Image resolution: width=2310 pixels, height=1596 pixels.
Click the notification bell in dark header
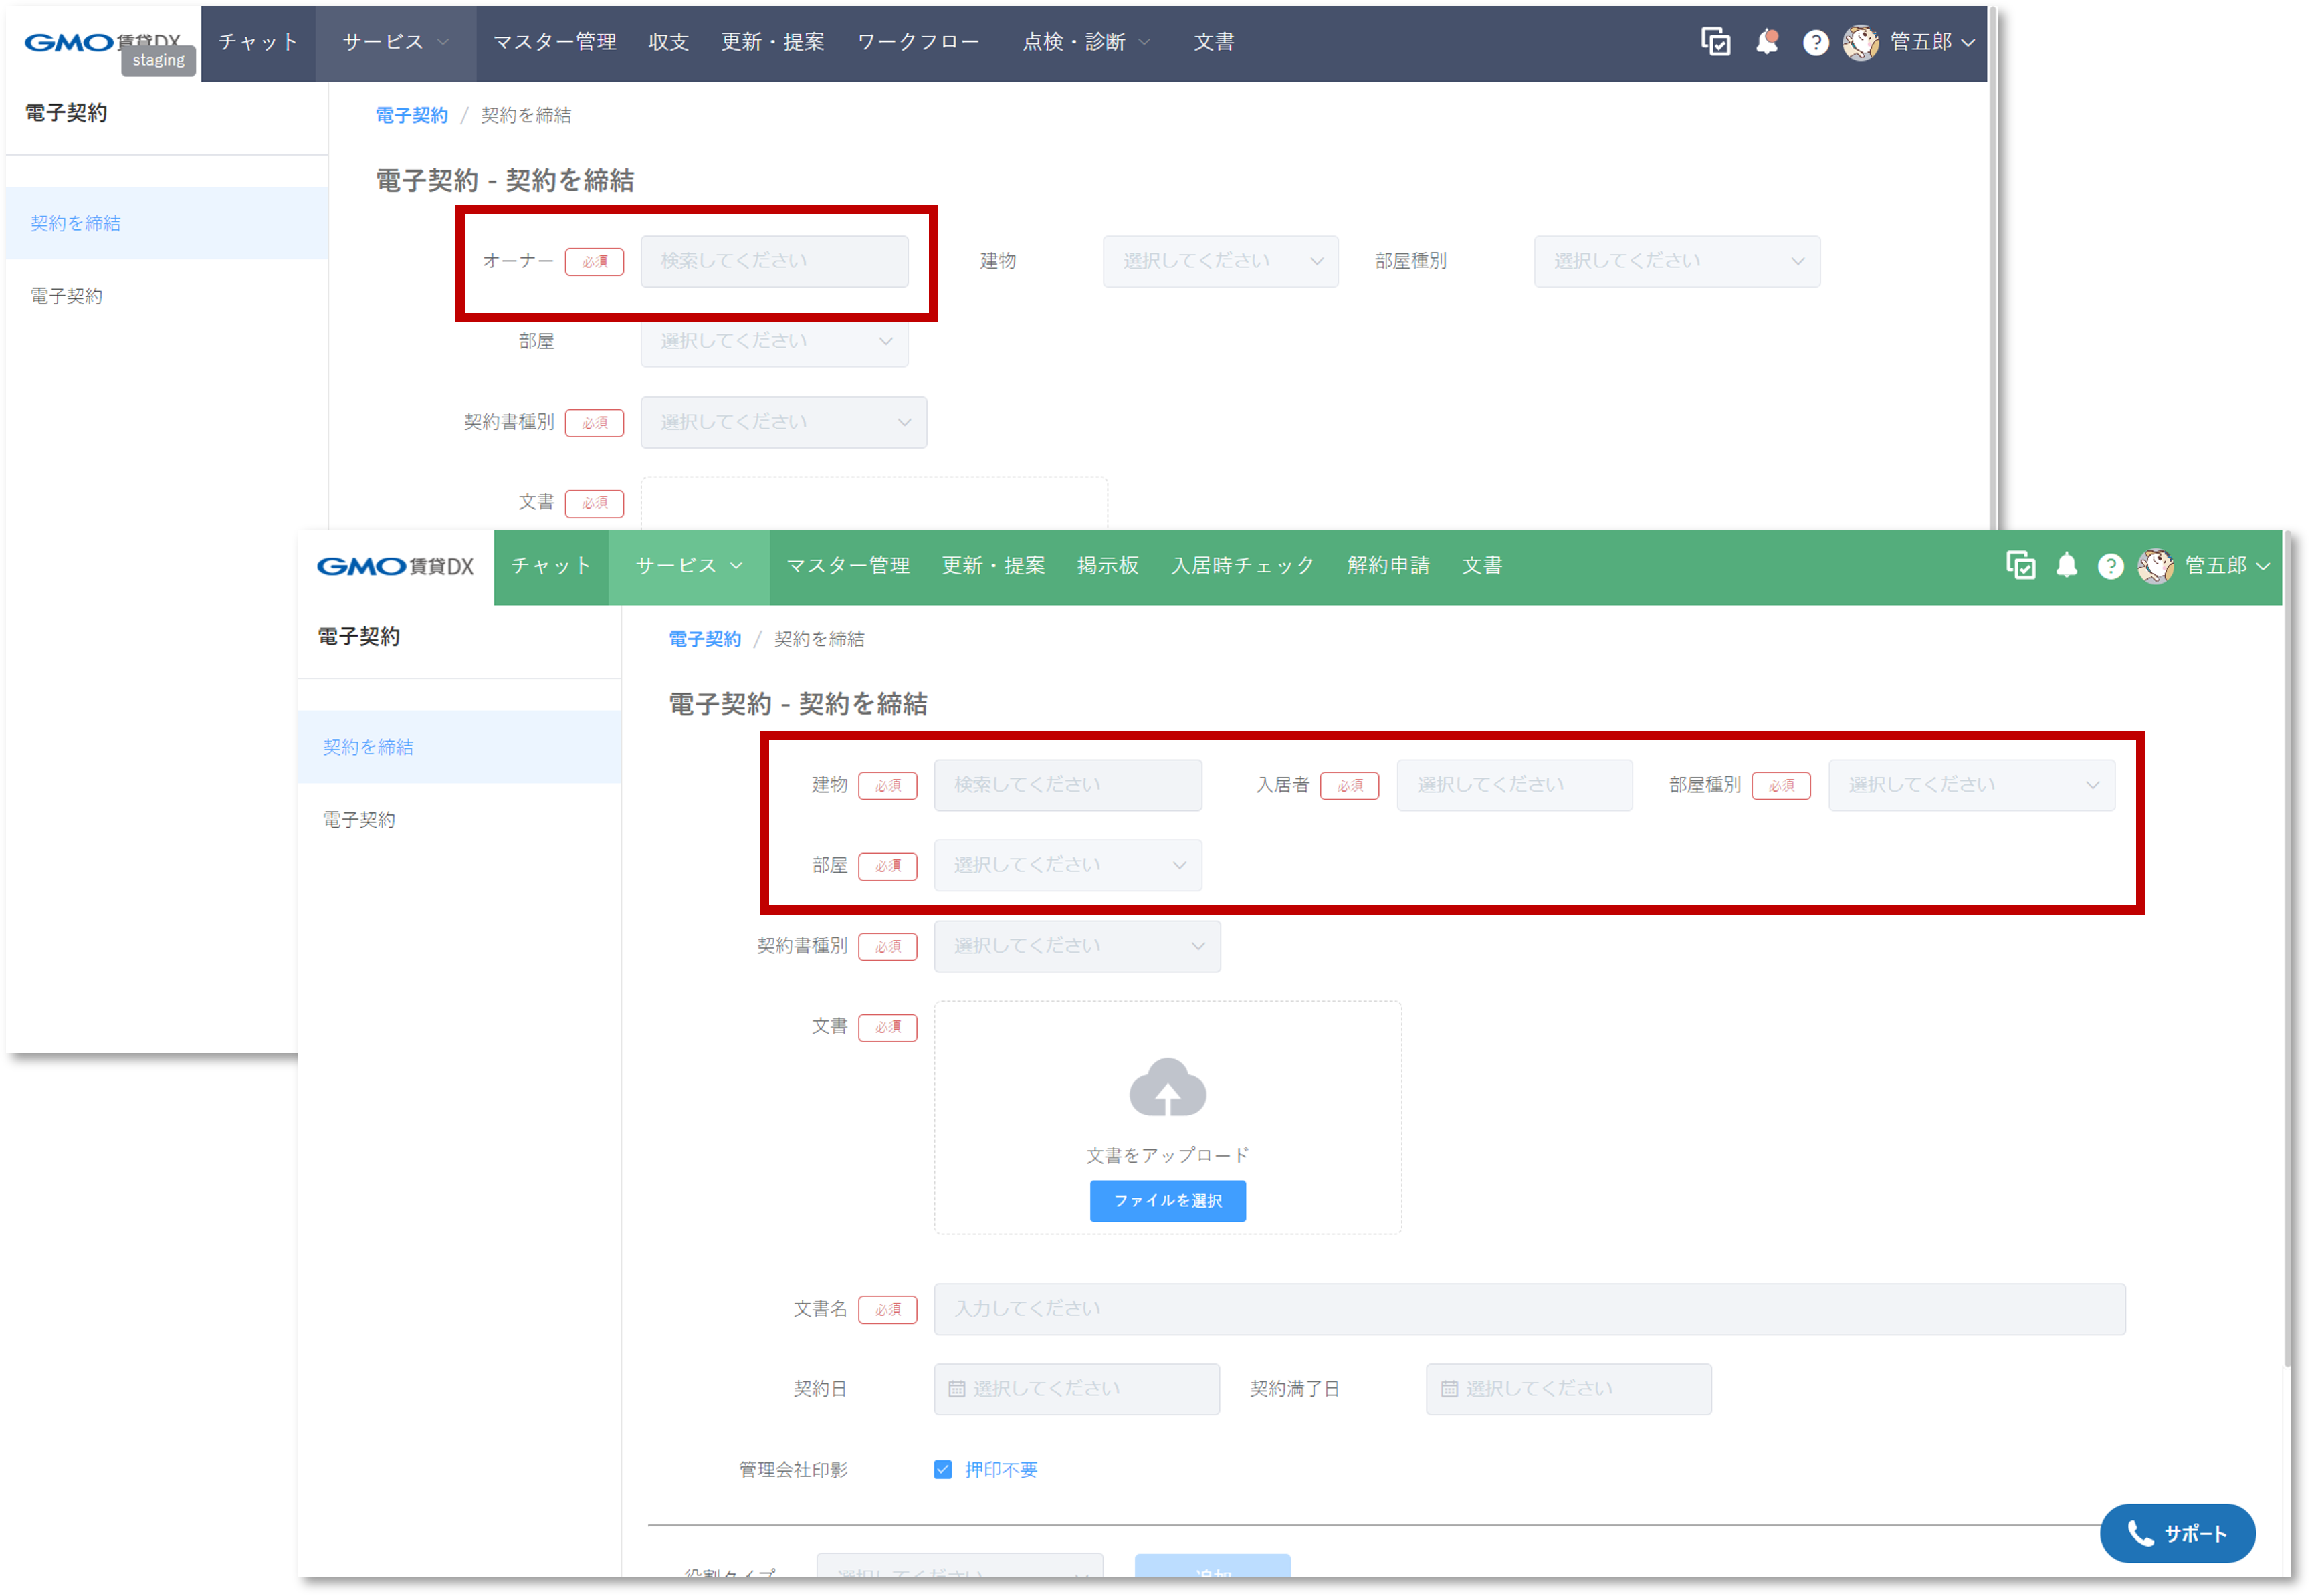[x=1767, y=42]
